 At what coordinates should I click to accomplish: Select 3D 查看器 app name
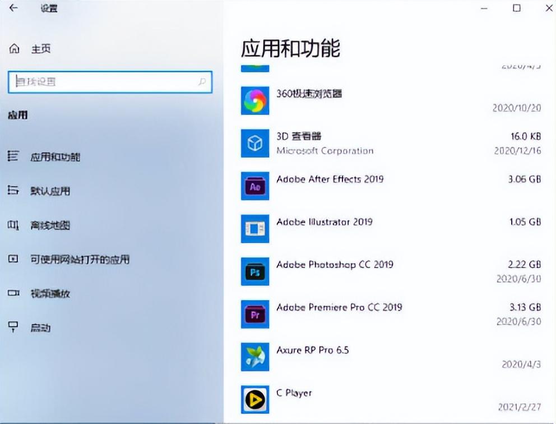[299, 136]
